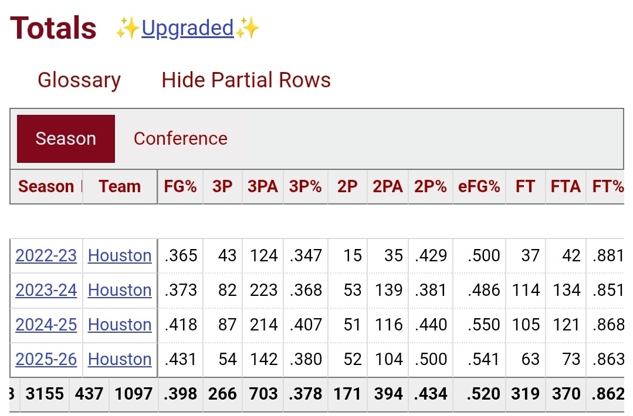Open the Glossary link
Viewport: 633px width, 416px height.
click(x=79, y=80)
